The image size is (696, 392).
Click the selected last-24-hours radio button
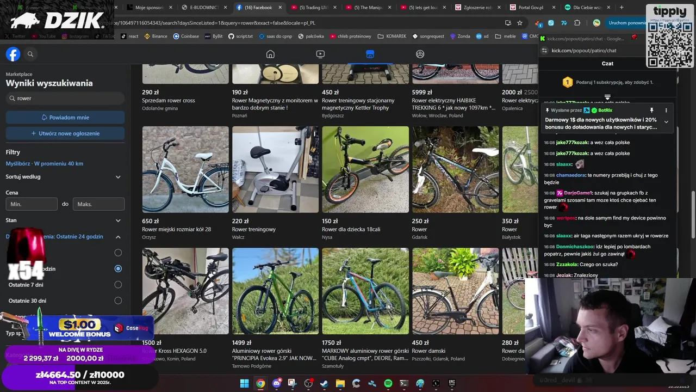(118, 269)
